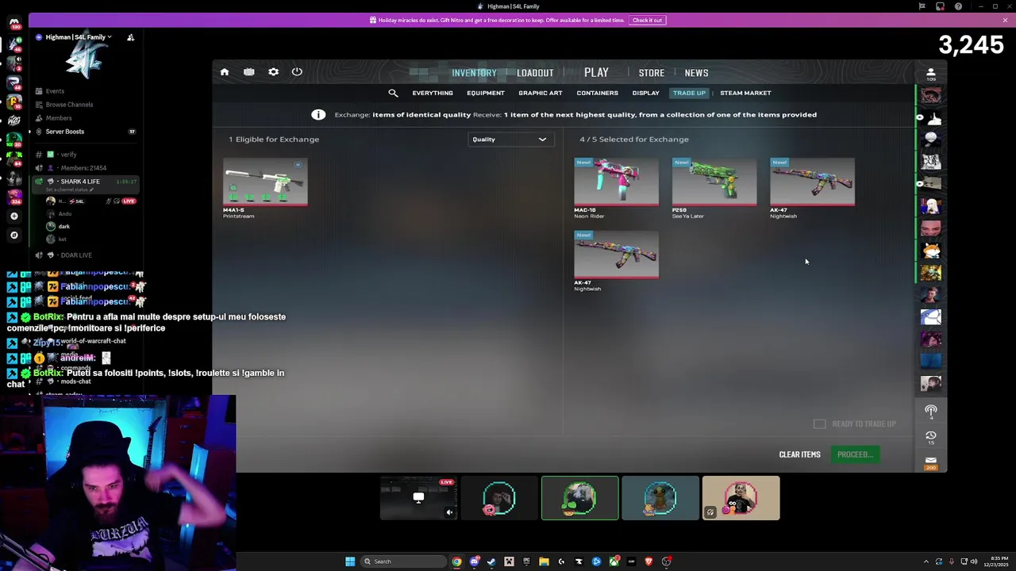Open the CS2 friends list person icon

coord(931,73)
